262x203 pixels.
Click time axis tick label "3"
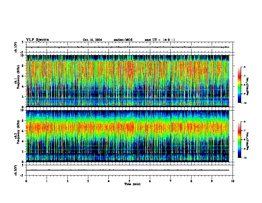pos(88,181)
